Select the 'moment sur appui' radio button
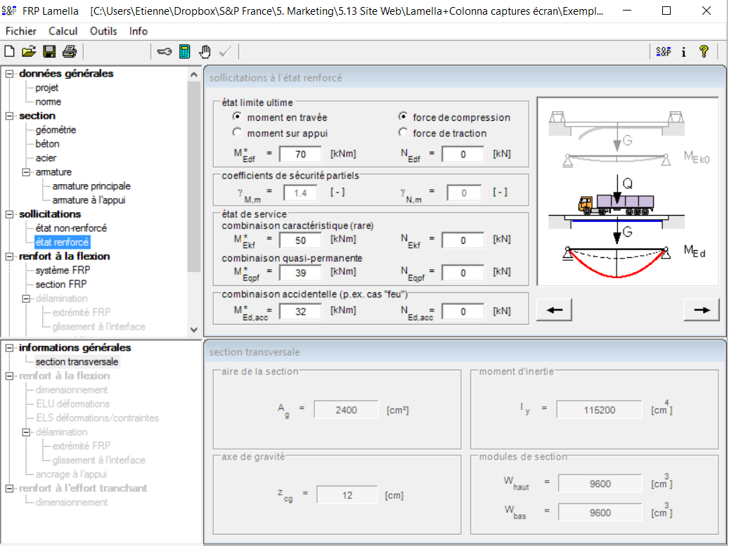 click(237, 133)
